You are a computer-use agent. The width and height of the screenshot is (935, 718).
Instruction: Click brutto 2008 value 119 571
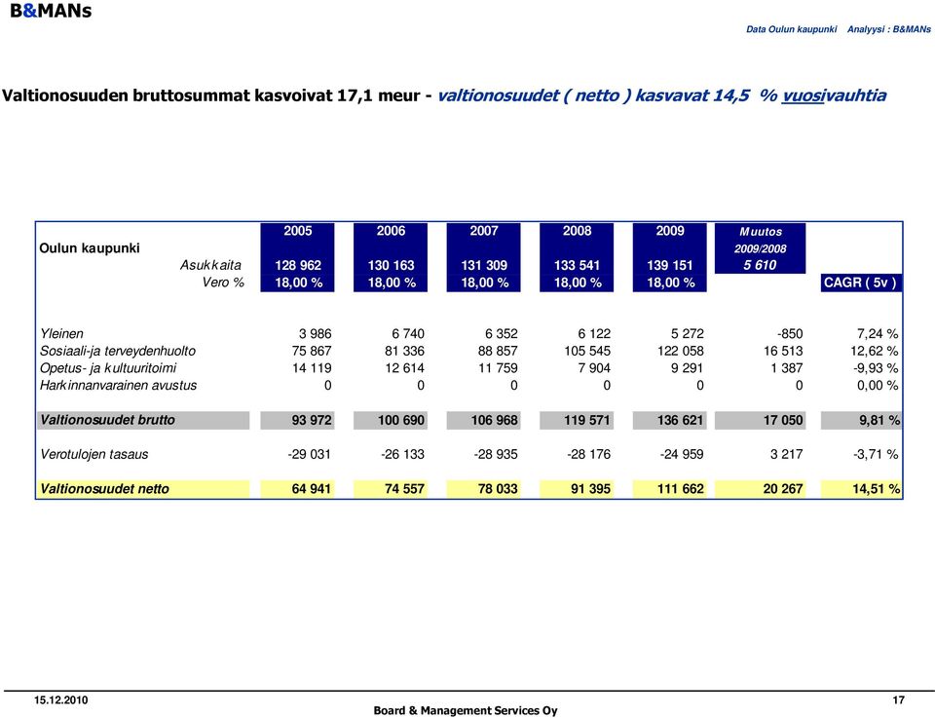[x=586, y=421]
